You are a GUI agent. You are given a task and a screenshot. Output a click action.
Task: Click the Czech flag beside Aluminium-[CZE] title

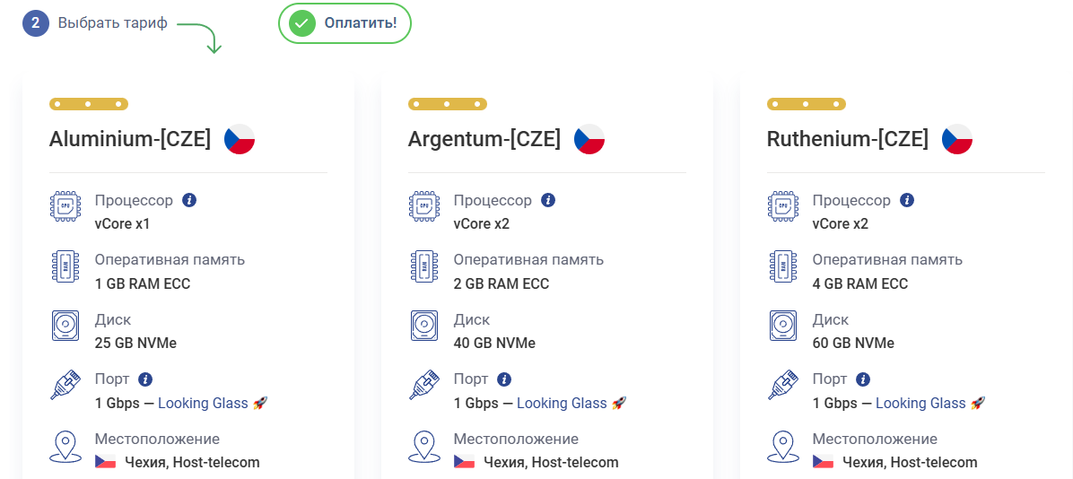pos(240,139)
